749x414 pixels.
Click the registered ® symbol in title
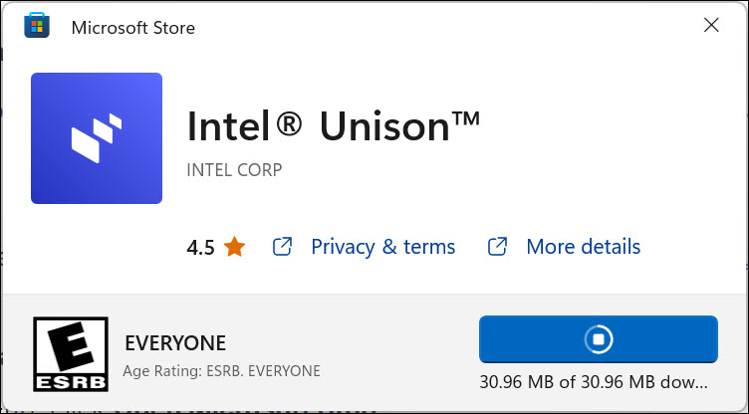click(x=288, y=127)
